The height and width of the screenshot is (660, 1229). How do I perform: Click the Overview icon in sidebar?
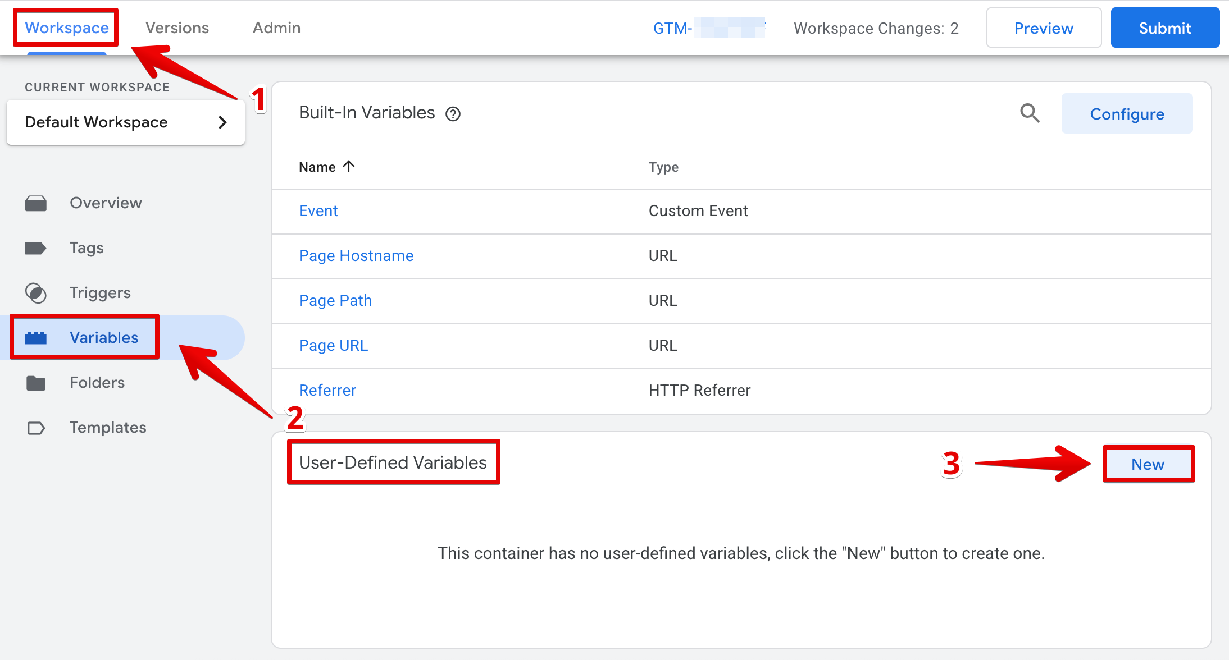tap(36, 203)
